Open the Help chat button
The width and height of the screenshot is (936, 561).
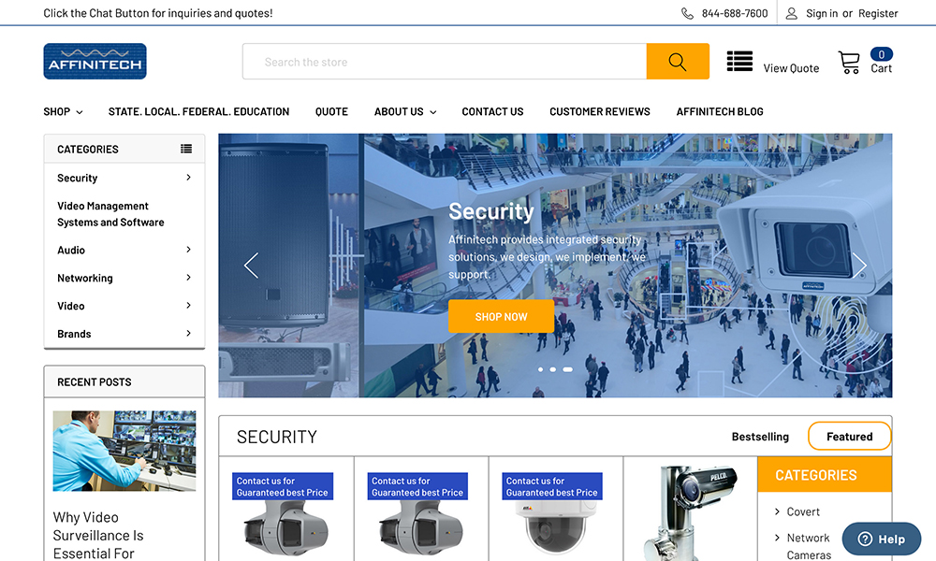882,539
